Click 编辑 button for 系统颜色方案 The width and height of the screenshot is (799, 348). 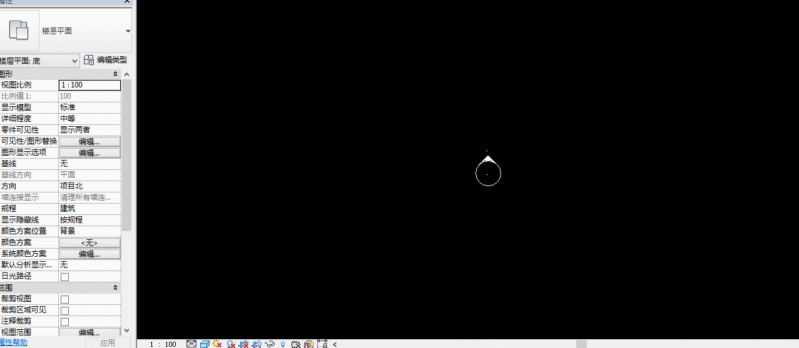pyautogui.click(x=89, y=254)
